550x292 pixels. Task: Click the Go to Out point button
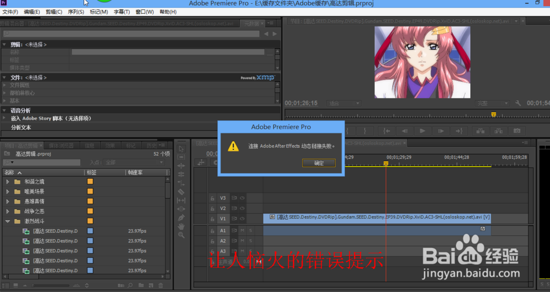click(x=459, y=131)
